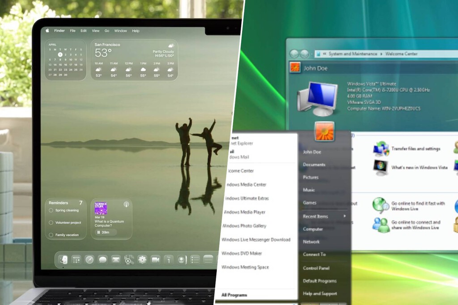Click System and Maintenance in address breadcrumb

tap(352, 54)
